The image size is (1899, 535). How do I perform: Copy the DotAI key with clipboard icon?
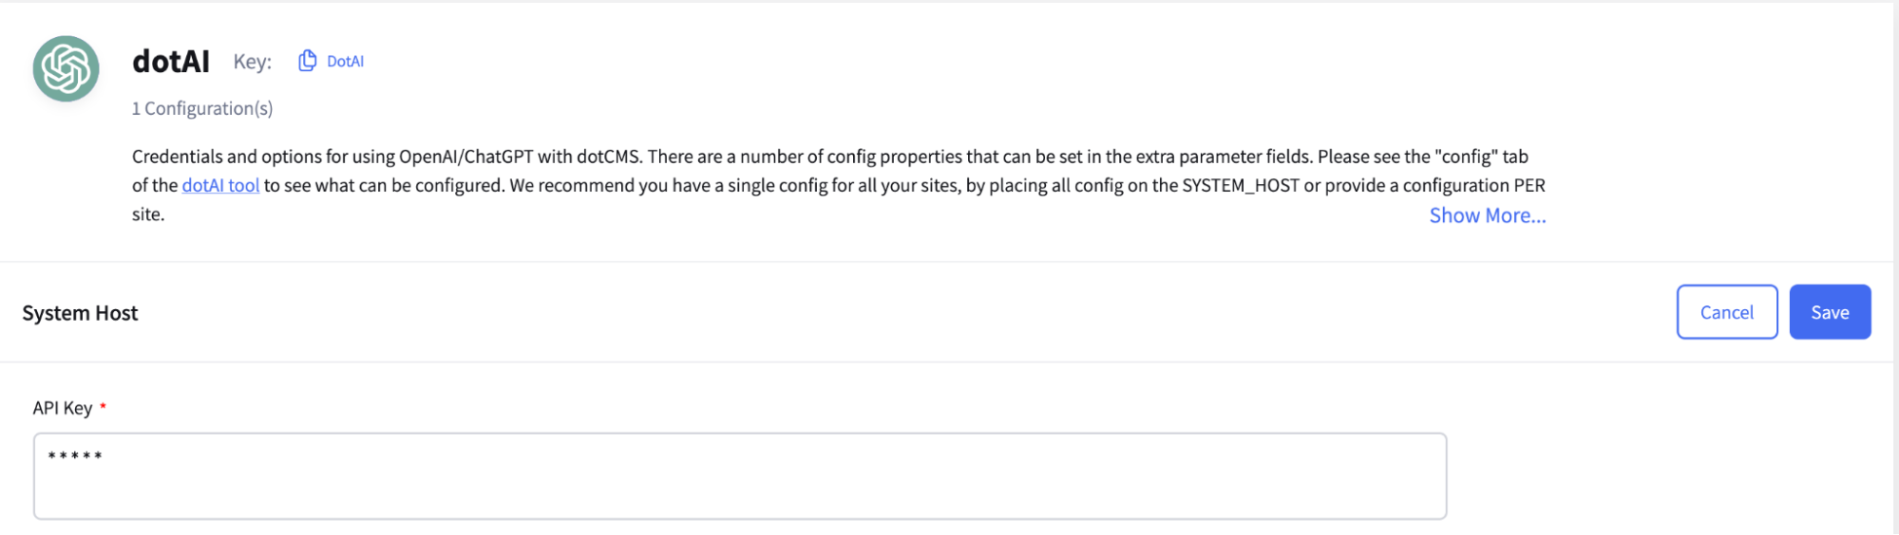point(307,61)
